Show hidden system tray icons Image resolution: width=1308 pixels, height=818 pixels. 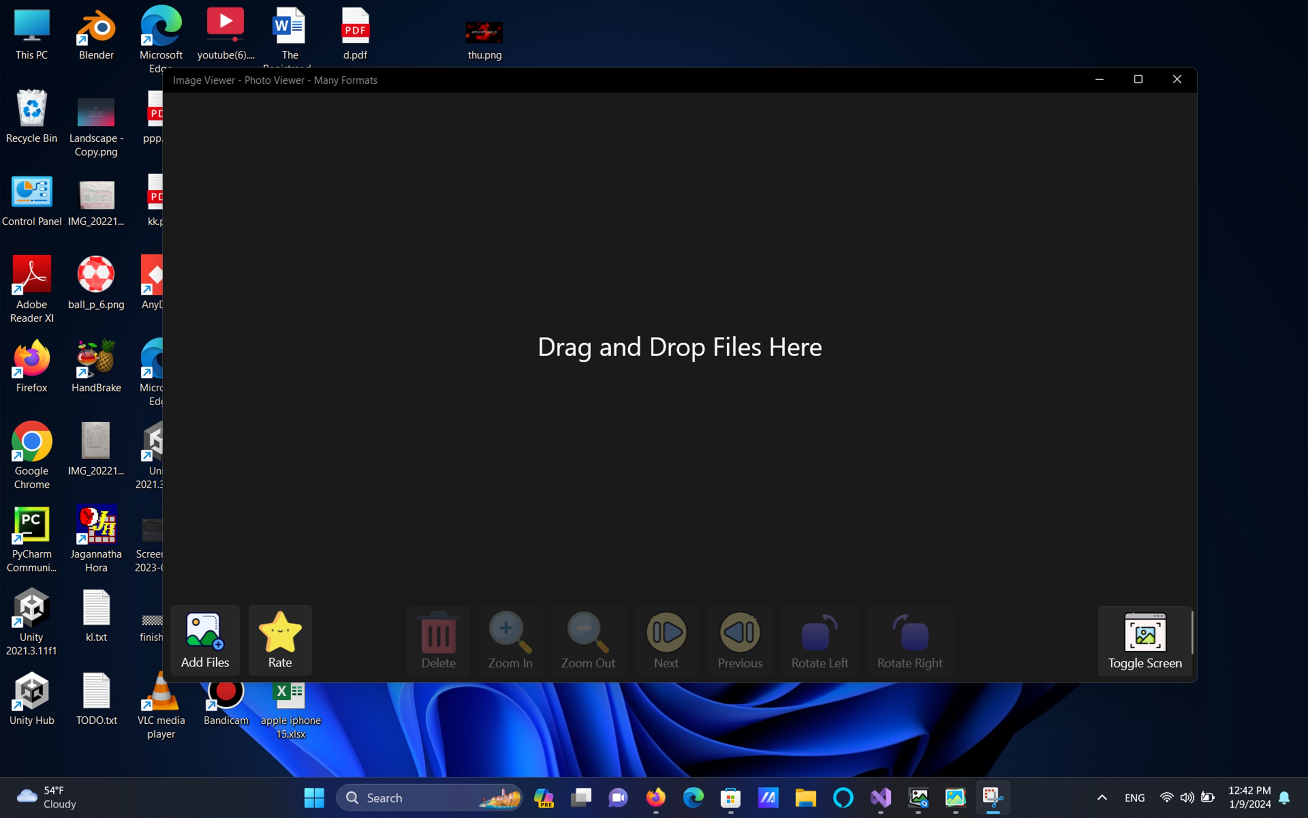[x=1102, y=797]
